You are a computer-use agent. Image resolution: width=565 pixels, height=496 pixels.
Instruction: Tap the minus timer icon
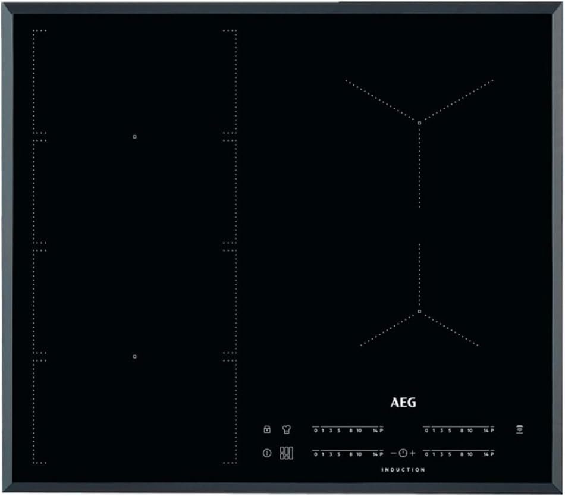[393, 453]
